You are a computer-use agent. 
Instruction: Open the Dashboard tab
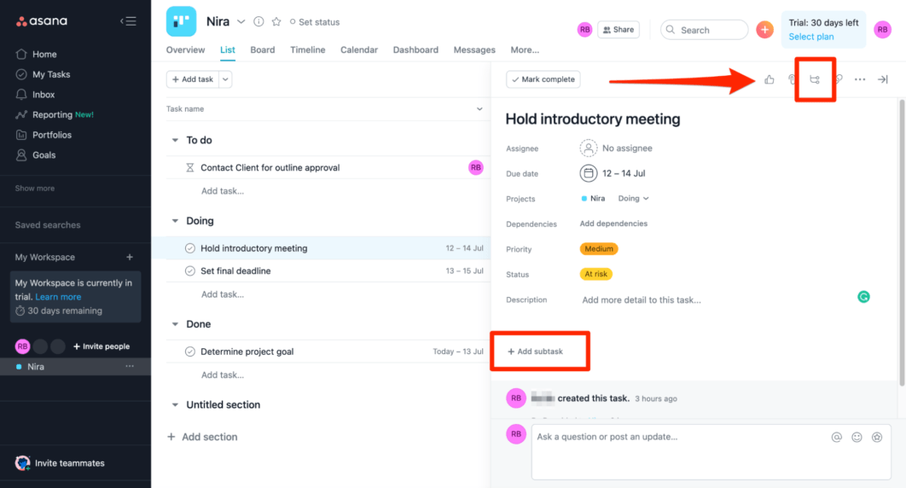pos(415,49)
